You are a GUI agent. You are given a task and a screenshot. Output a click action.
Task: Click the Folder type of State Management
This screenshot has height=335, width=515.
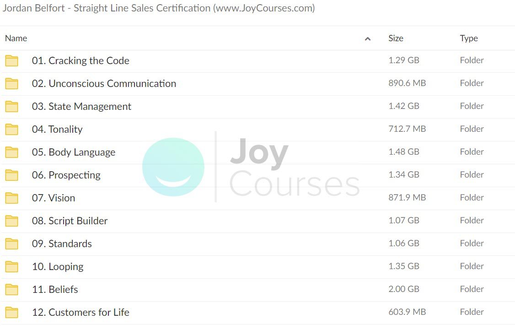point(472,106)
